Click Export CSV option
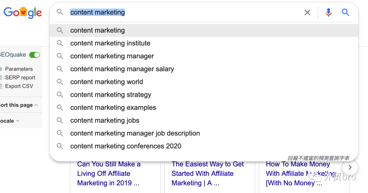Image resolution: width=368 pixels, height=193 pixels. point(19,86)
